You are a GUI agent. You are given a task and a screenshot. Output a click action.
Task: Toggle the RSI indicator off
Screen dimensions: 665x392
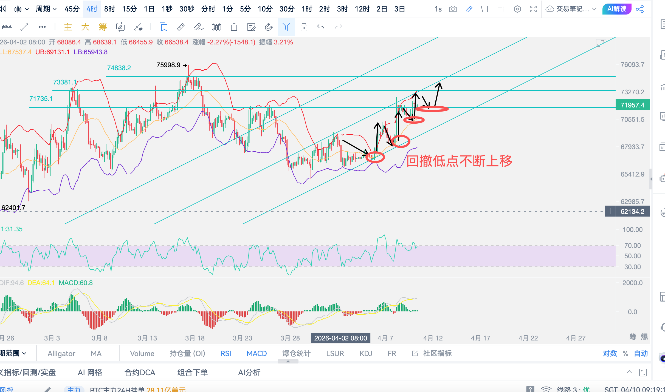click(226, 354)
